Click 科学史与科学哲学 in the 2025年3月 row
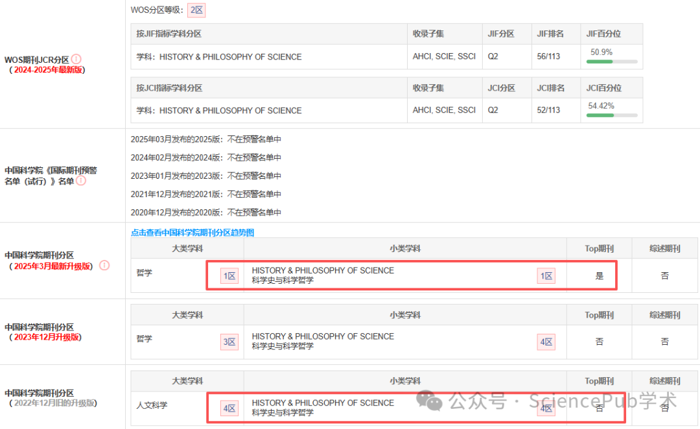Screen dimensions: 700x429 click(283, 281)
